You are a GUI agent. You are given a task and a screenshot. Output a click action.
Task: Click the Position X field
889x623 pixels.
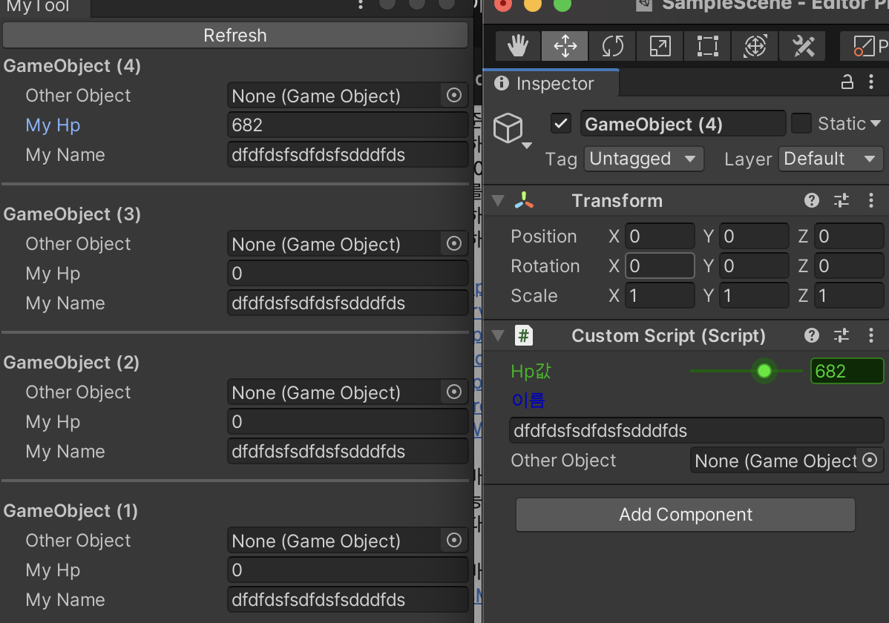click(660, 236)
